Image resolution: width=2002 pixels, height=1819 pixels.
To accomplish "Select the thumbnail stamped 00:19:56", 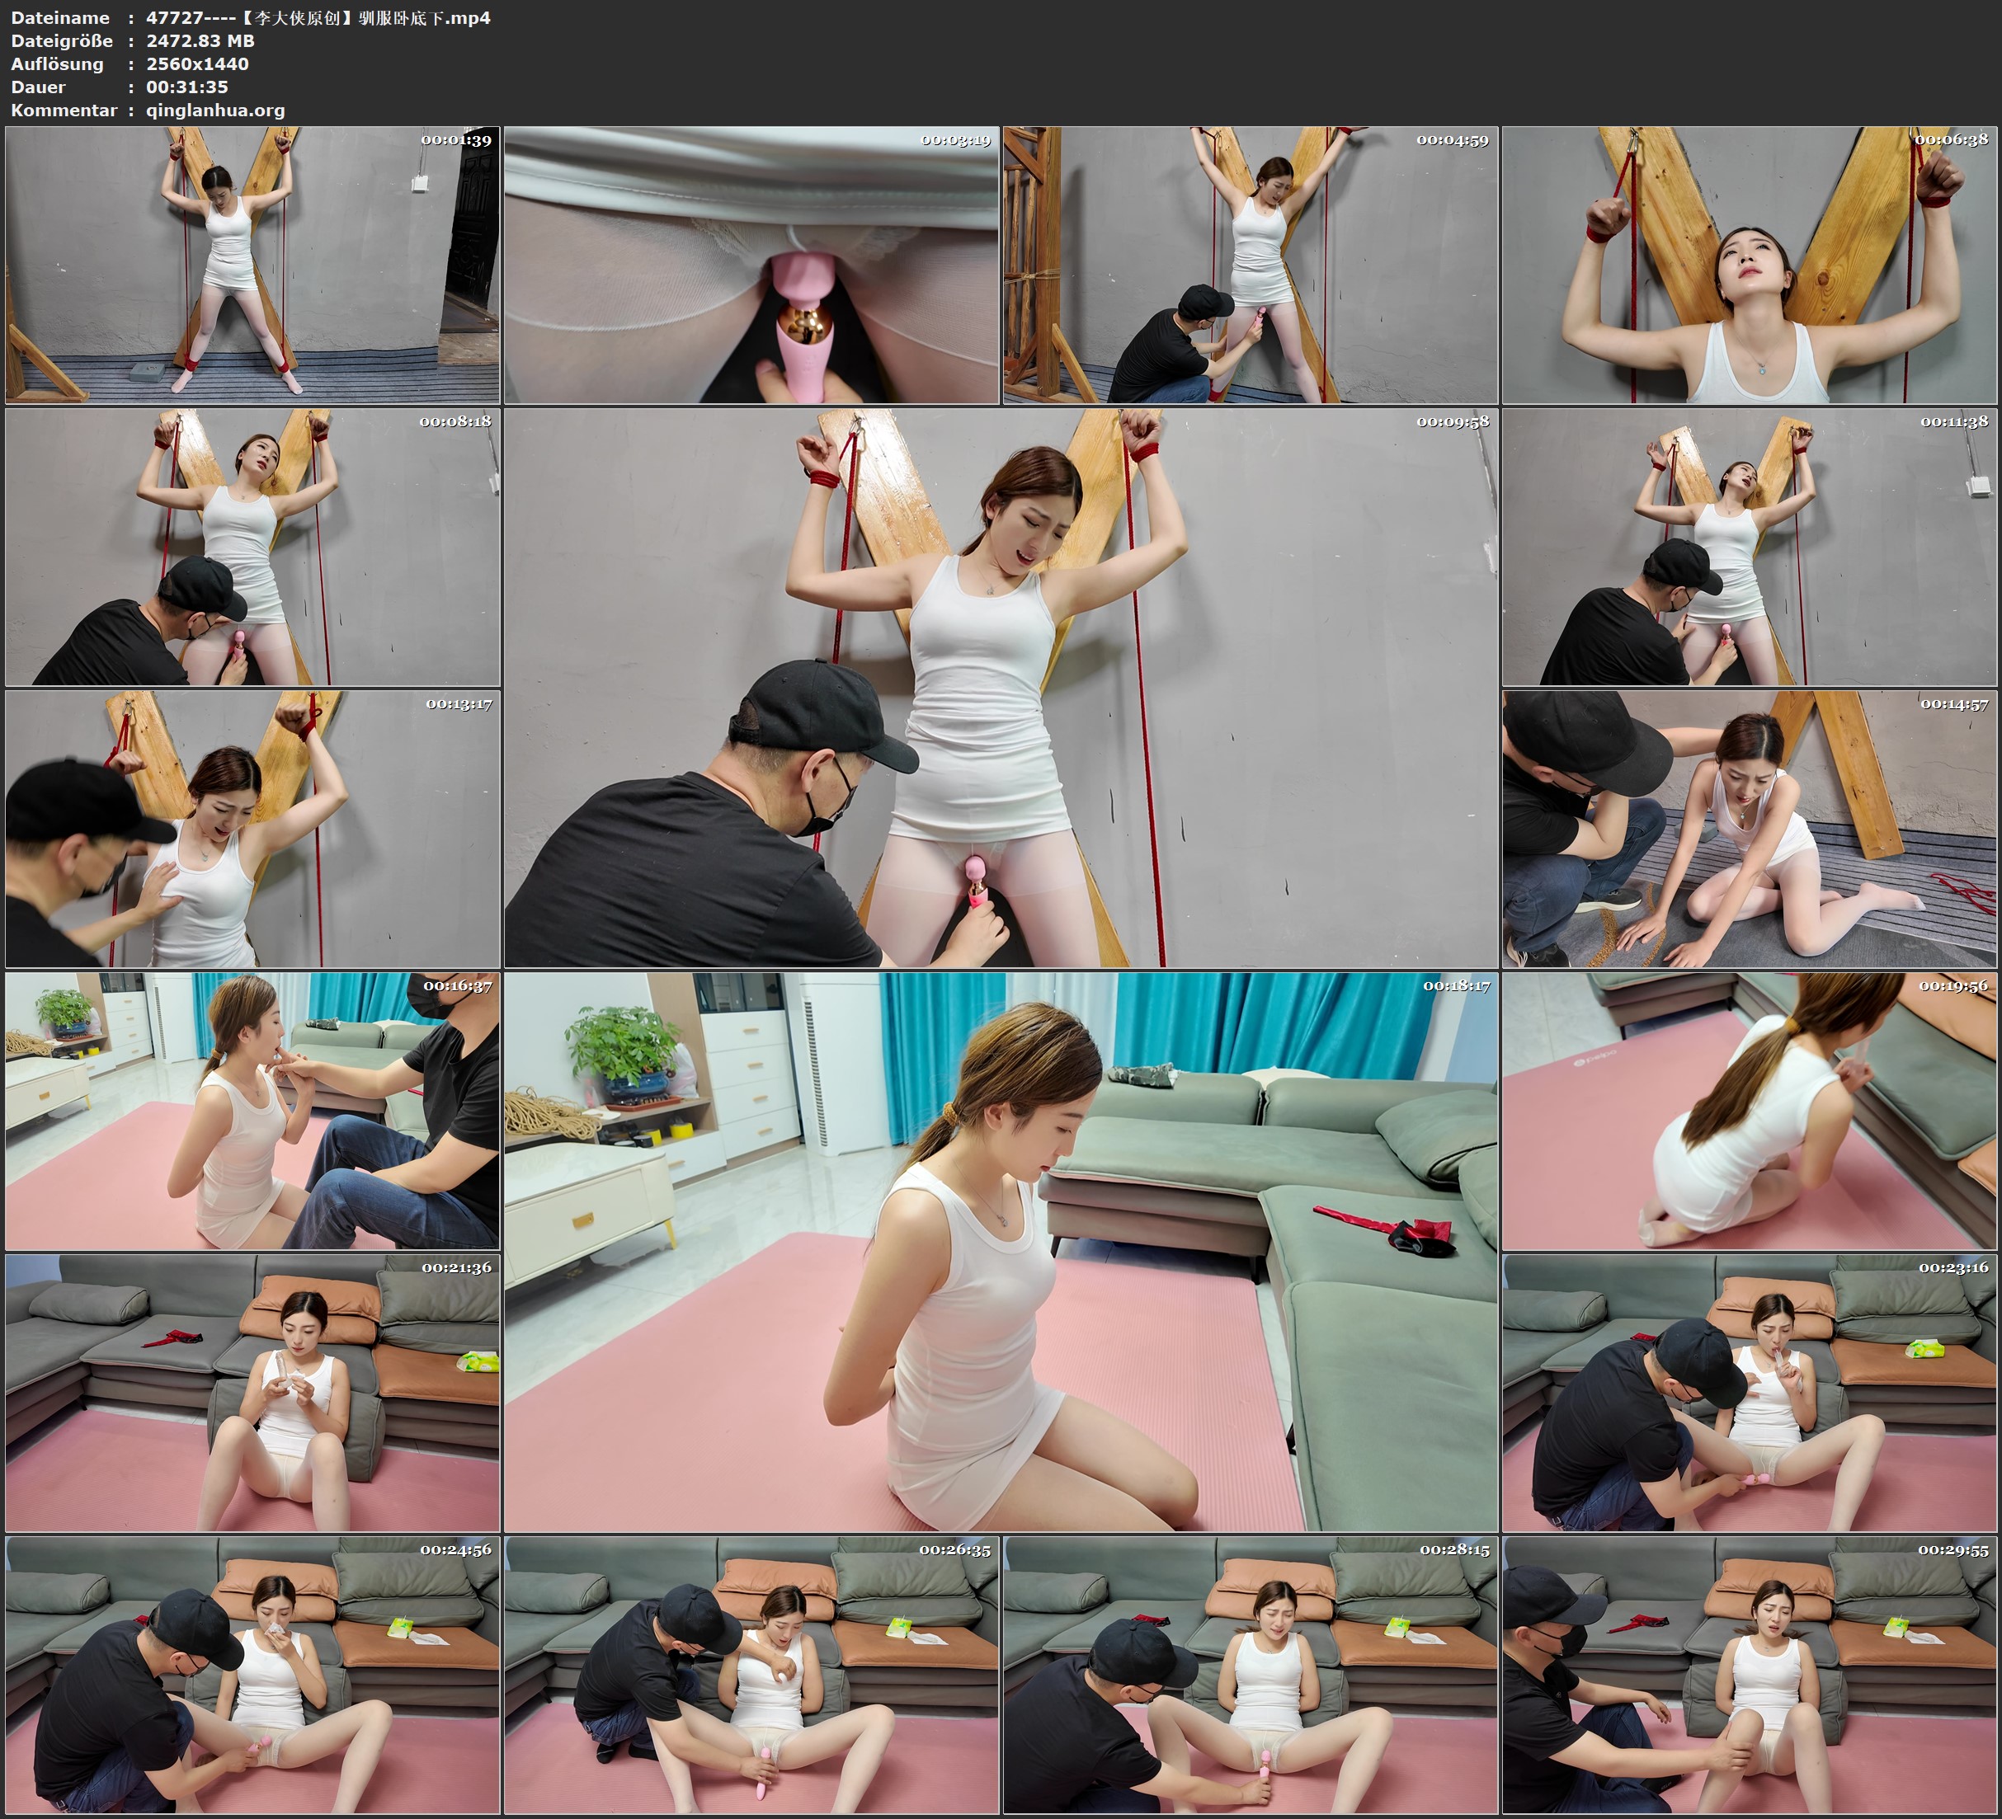I will click(x=1750, y=1111).
